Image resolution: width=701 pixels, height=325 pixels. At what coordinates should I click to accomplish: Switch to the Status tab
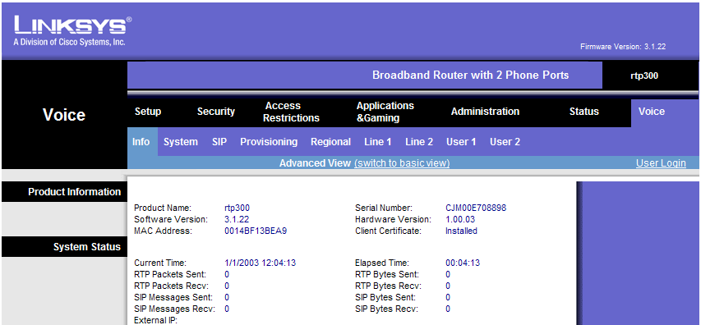tap(583, 112)
